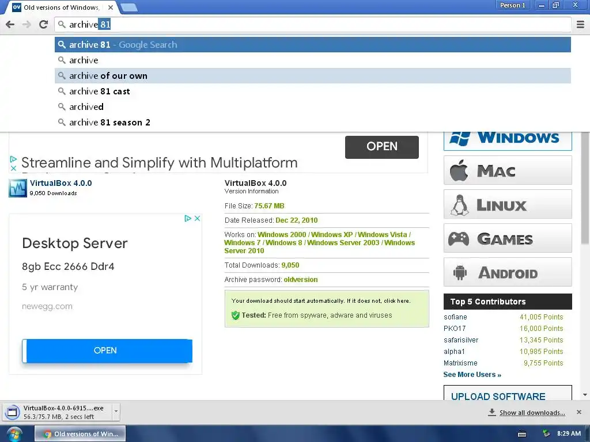
Task: Choose the archive 81 Google Search suggestion
Action: (312, 45)
